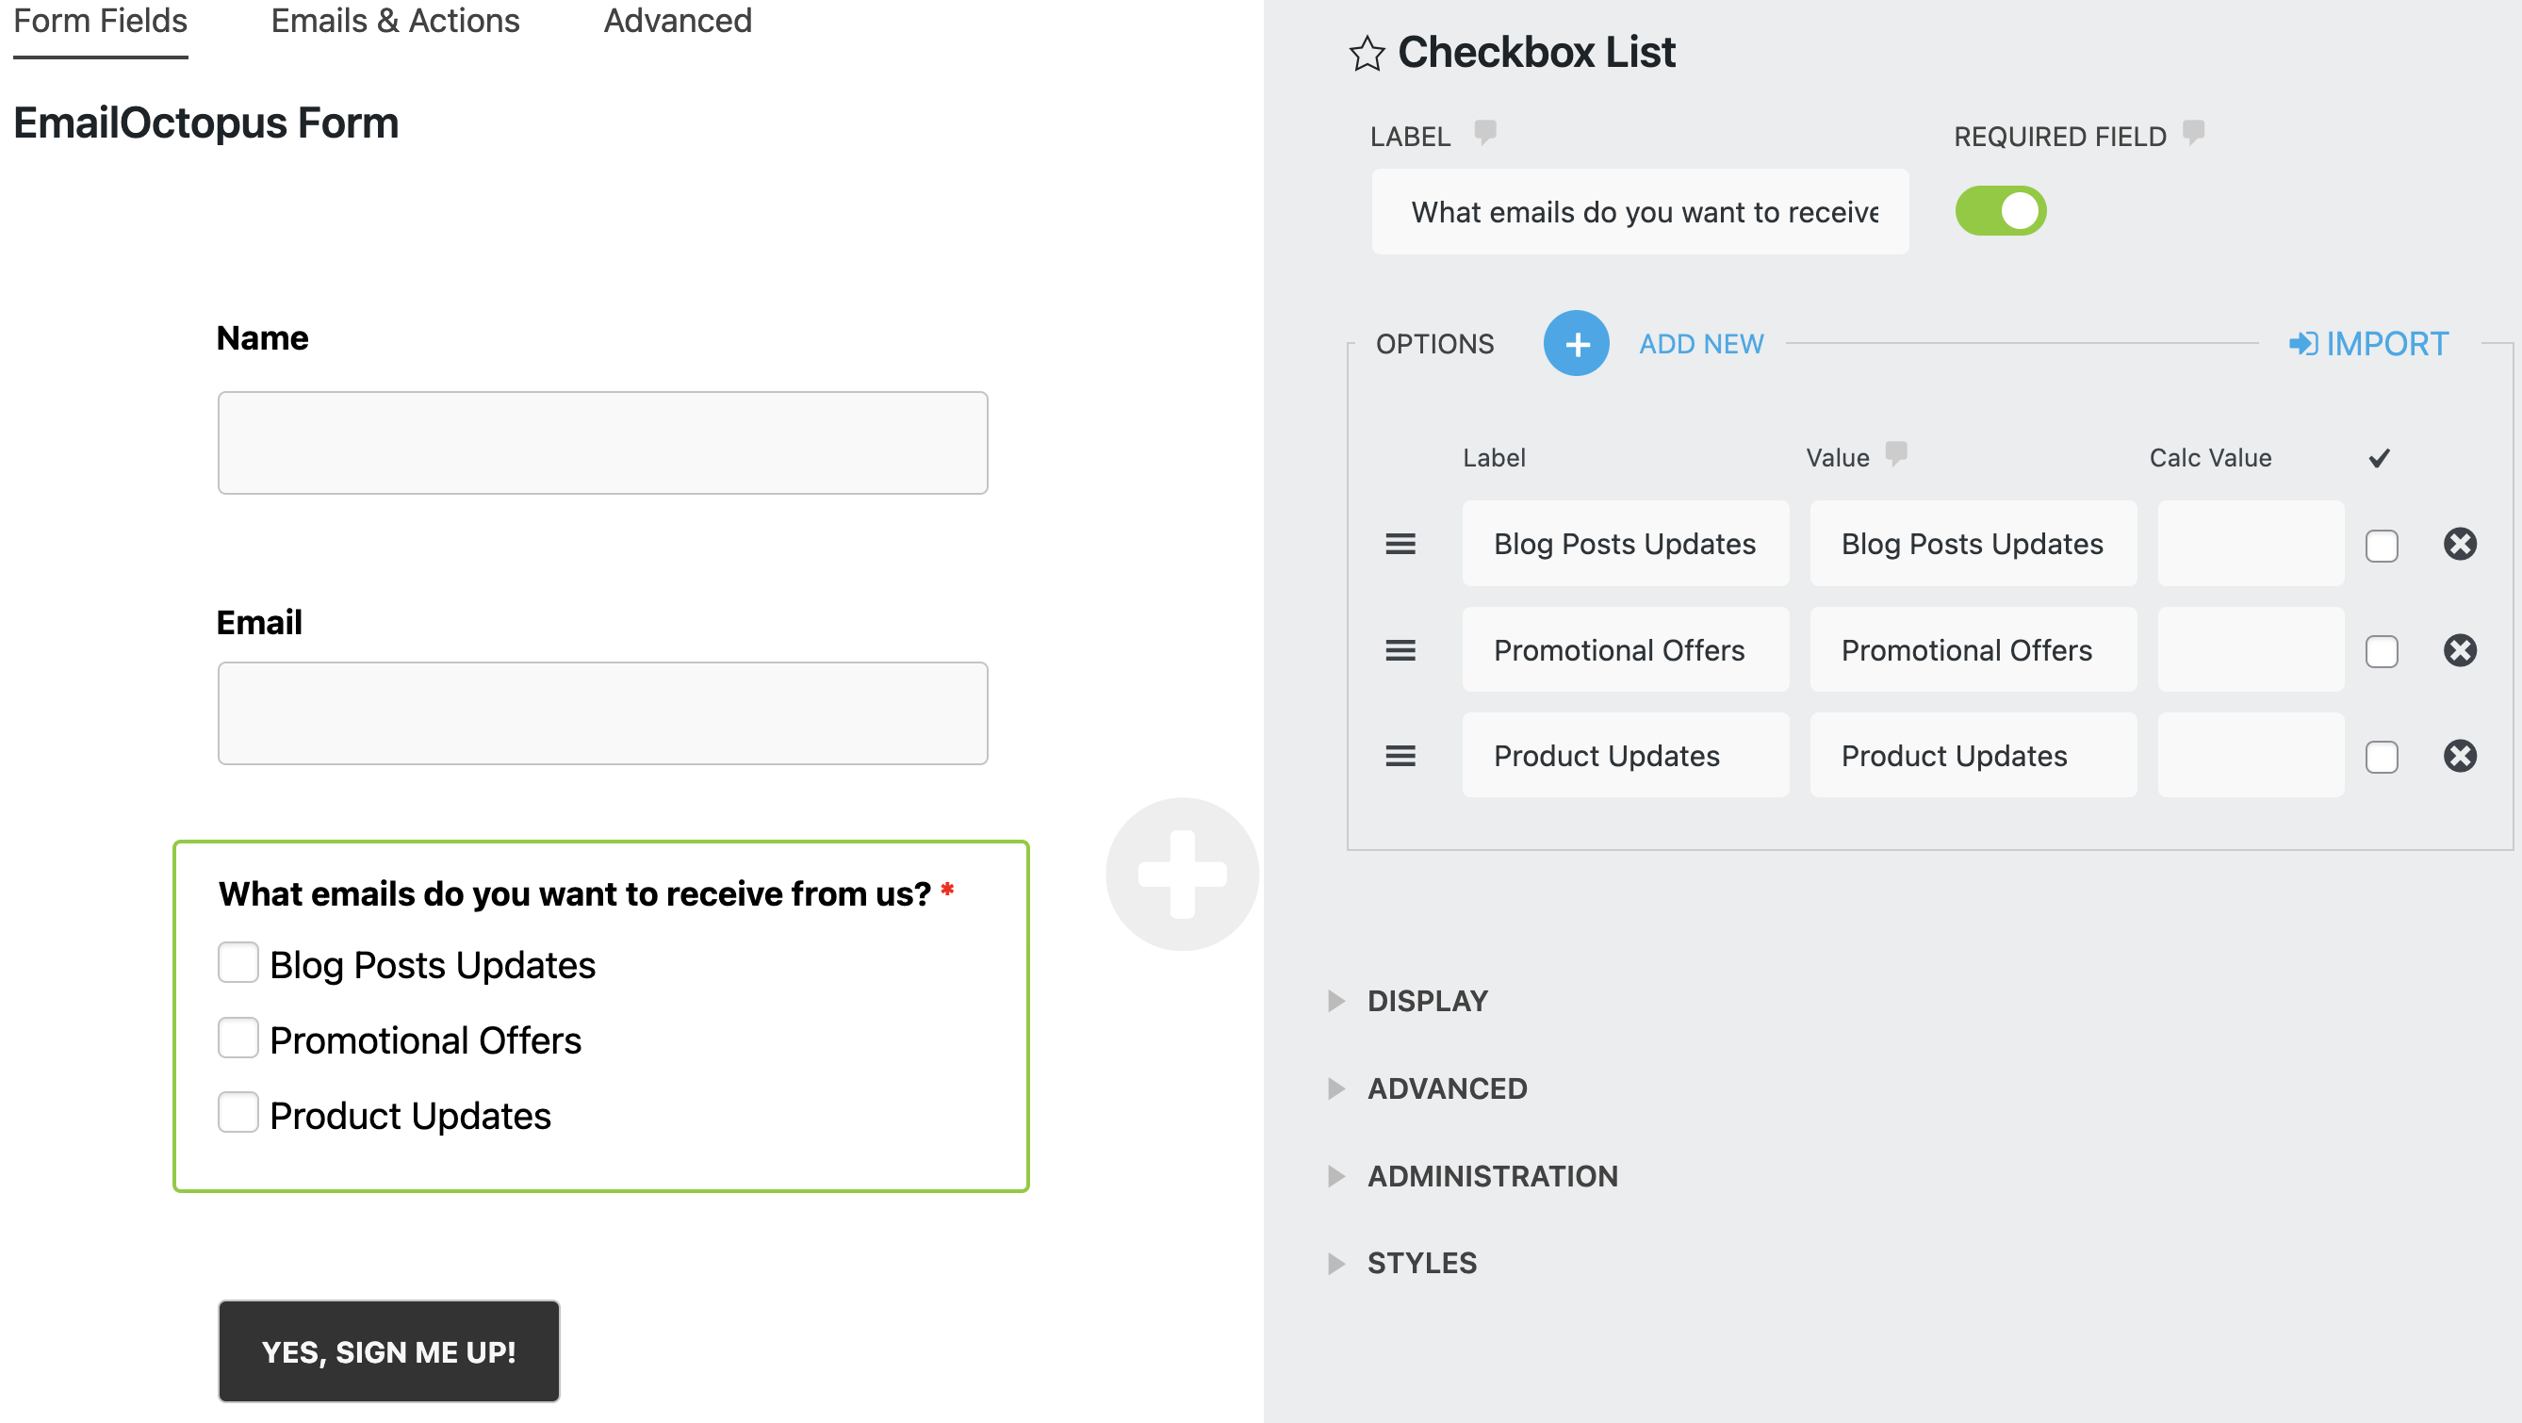Disable the Required Field toggle
The image size is (2522, 1423).
pos(2001,210)
